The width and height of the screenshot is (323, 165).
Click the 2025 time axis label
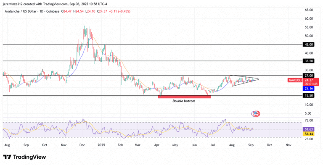(101, 145)
